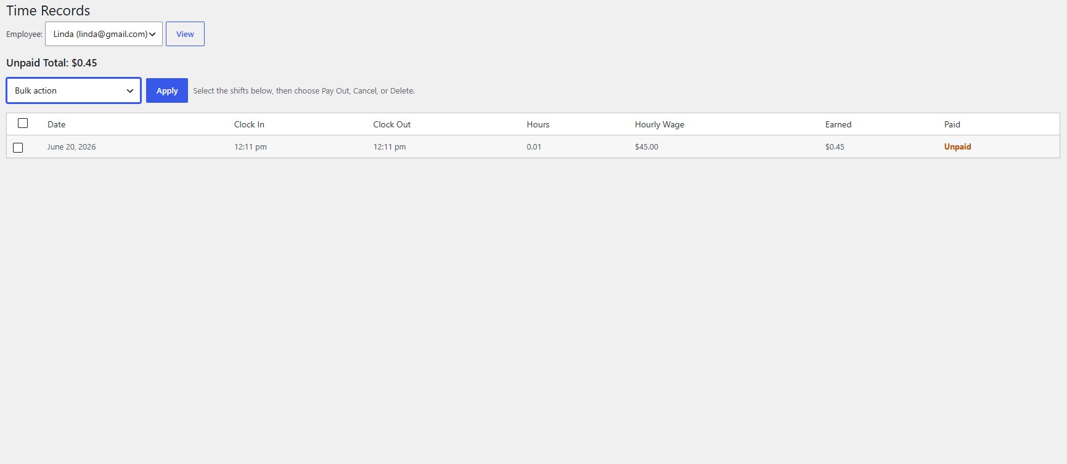Click the Employee: label
This screenshot has height=464, width=1067.
24,34
